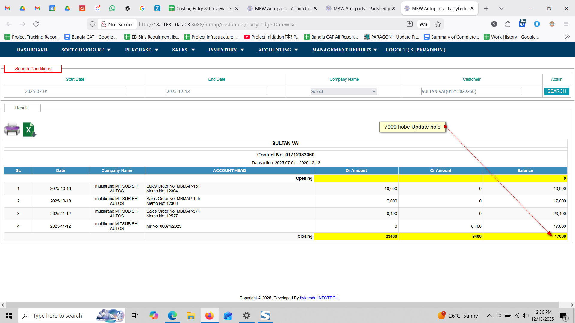This screenshot has width=575, height=323.
Task: Open the Firefox icon in the Windows taskbar
Action: click(209, 316)
